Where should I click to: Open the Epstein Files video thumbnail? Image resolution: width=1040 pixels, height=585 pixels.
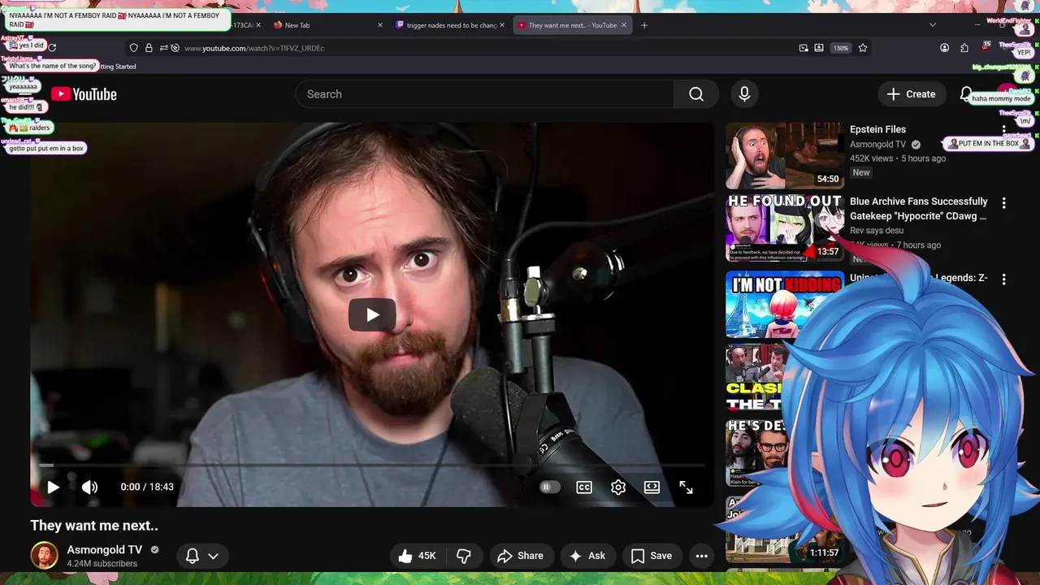(784, 156)
